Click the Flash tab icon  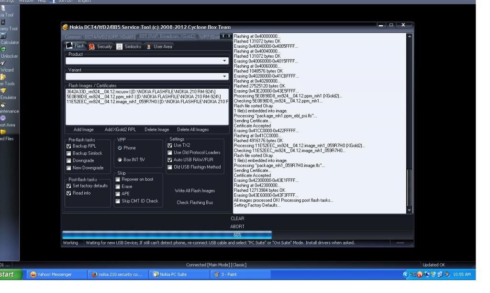(x=68, y=46)
